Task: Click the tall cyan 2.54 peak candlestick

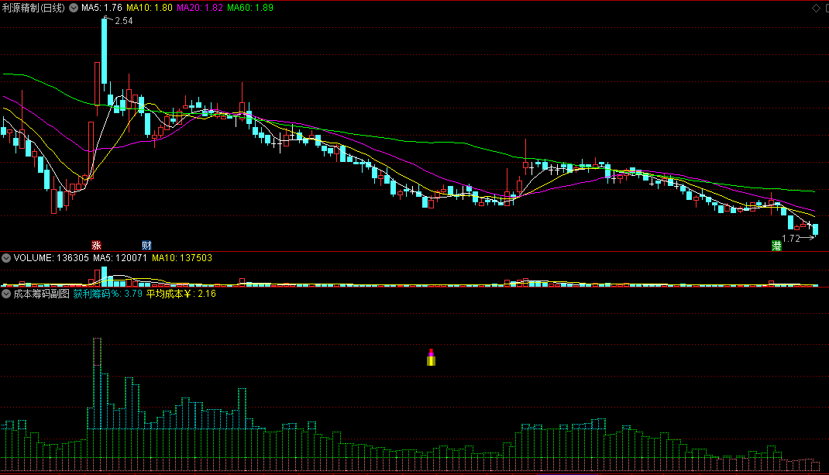Action: [x=104, y=51]
